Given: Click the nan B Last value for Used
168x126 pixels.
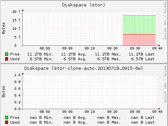Looking at the screenshot, I should [x=143, y=122].
